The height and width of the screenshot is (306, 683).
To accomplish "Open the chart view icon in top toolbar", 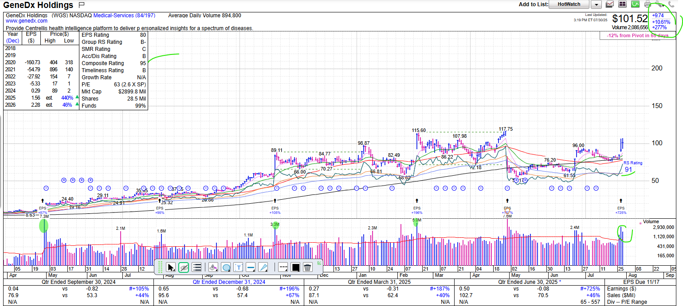I will (610, 4).
